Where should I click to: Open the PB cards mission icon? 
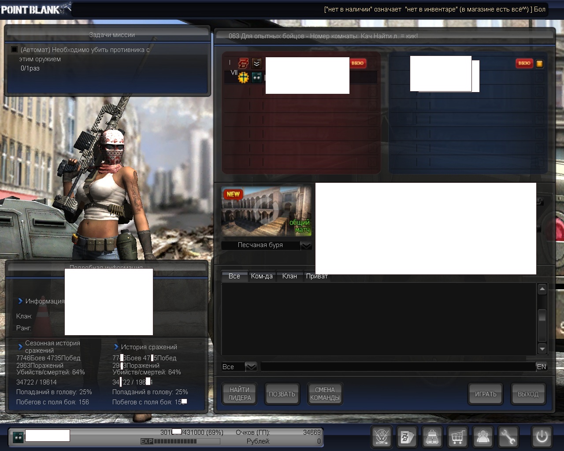pos(407,437)
